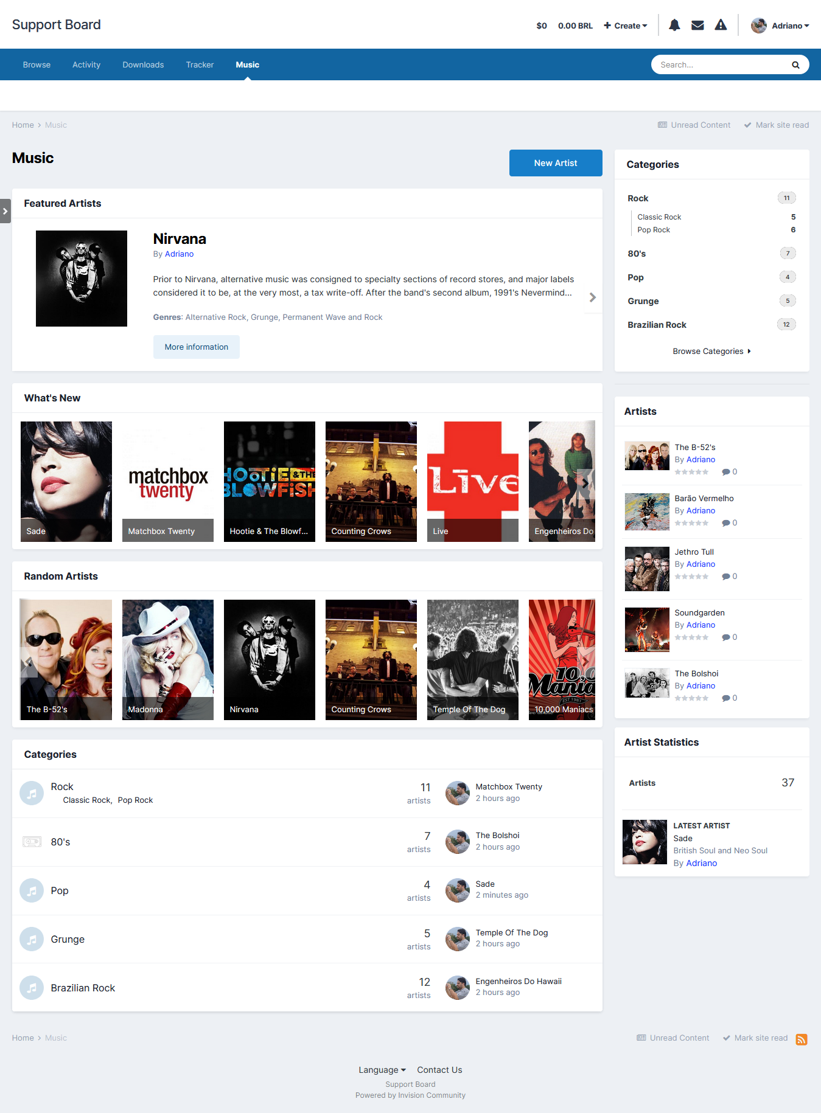
Task: Click the avatar beside The Bolshoi row
Action: coord(457,841)
